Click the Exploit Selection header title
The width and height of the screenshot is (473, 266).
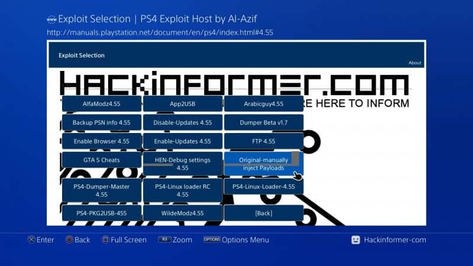[x=82, y=55]
